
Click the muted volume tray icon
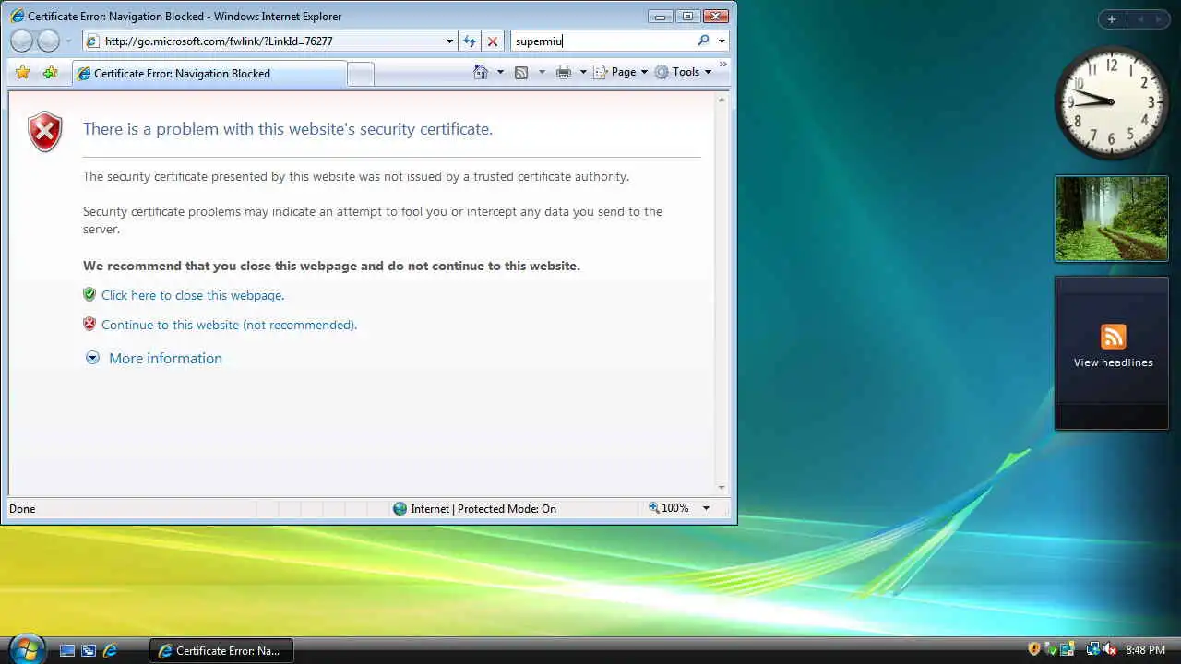[1110, 649]
